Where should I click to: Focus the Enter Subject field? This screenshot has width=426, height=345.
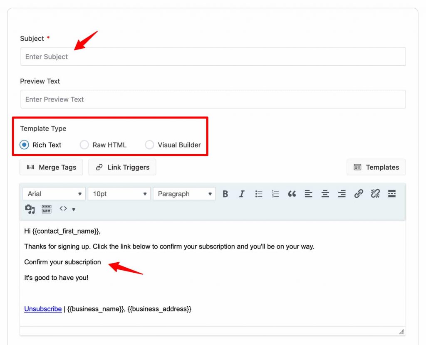(213, 57)
